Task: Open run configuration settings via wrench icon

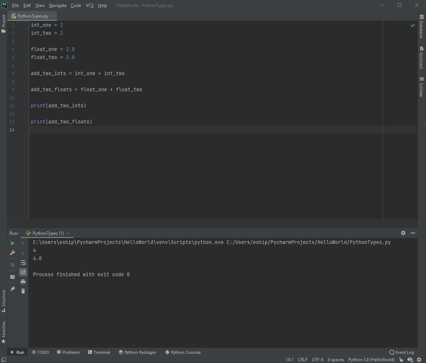Action: point(12,253)
